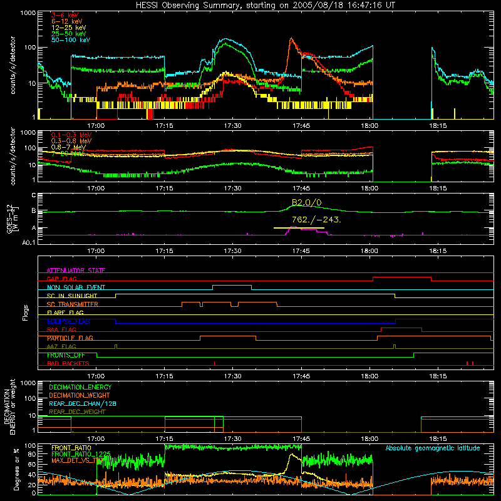Viewport: 501px width, 501px height.
Task: Select the SAA_FLAG label
Action: click(x=61, y=329)
